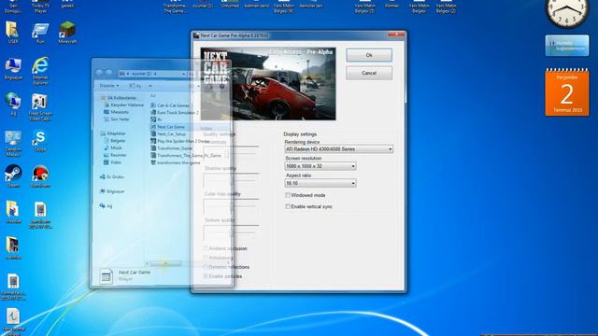Open Belgeler library in the Explorer sidebar

115,141
